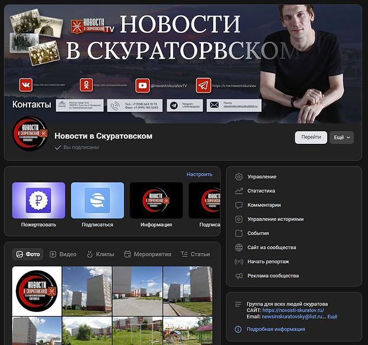Screen dimensions: 368x345
Task: Open the Управление menu item
Action: [294, 177]
